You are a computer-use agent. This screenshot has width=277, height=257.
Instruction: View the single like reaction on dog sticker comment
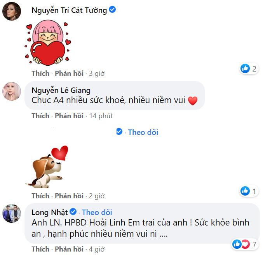click(x=249, y=191)
